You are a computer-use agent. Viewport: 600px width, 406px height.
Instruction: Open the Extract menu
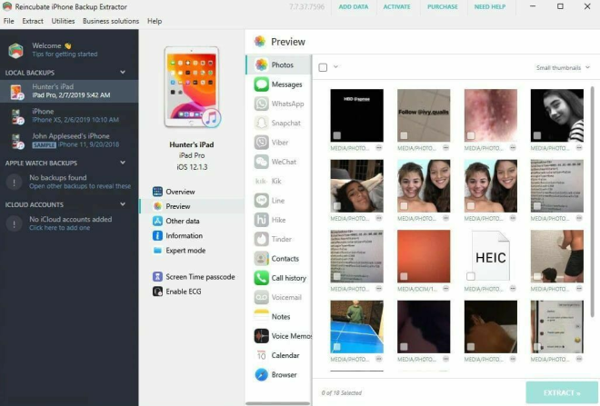coord(33,21)
